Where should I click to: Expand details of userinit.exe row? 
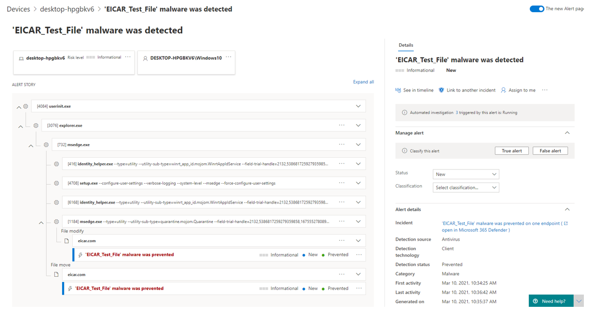pos(358,106)
